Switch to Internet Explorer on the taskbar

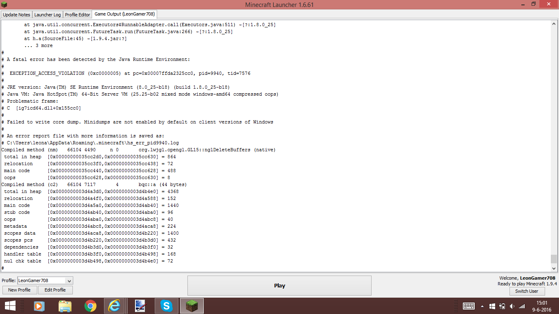point(115,305)
